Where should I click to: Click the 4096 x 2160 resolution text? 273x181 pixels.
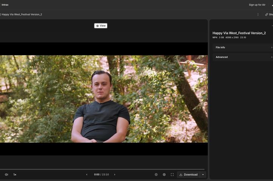[232, 37]
